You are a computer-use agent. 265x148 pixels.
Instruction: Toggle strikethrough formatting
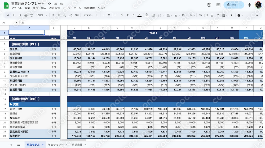point(133,15)
